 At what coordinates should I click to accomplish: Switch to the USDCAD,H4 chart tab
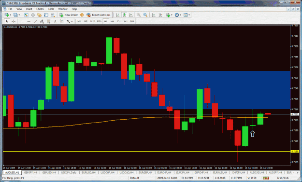pos(126,172)
